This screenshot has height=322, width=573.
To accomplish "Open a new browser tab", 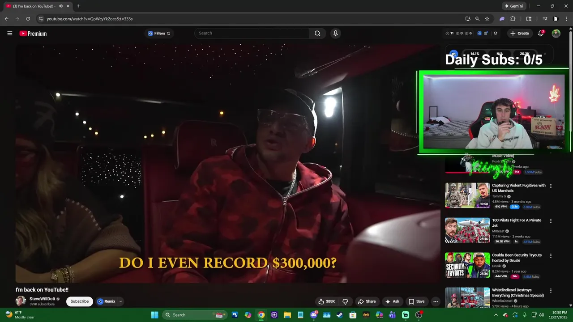I will pyautogui.click(x=79, y=6).
